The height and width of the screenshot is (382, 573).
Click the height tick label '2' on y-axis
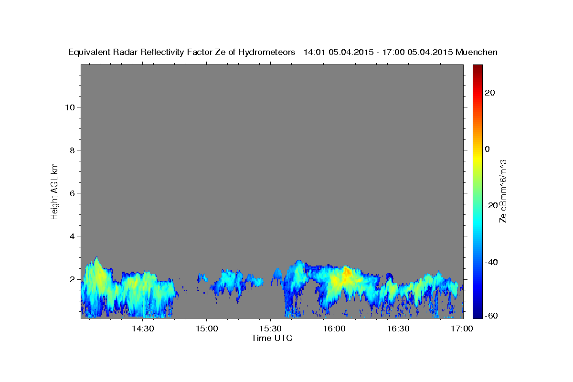(72, 279)
